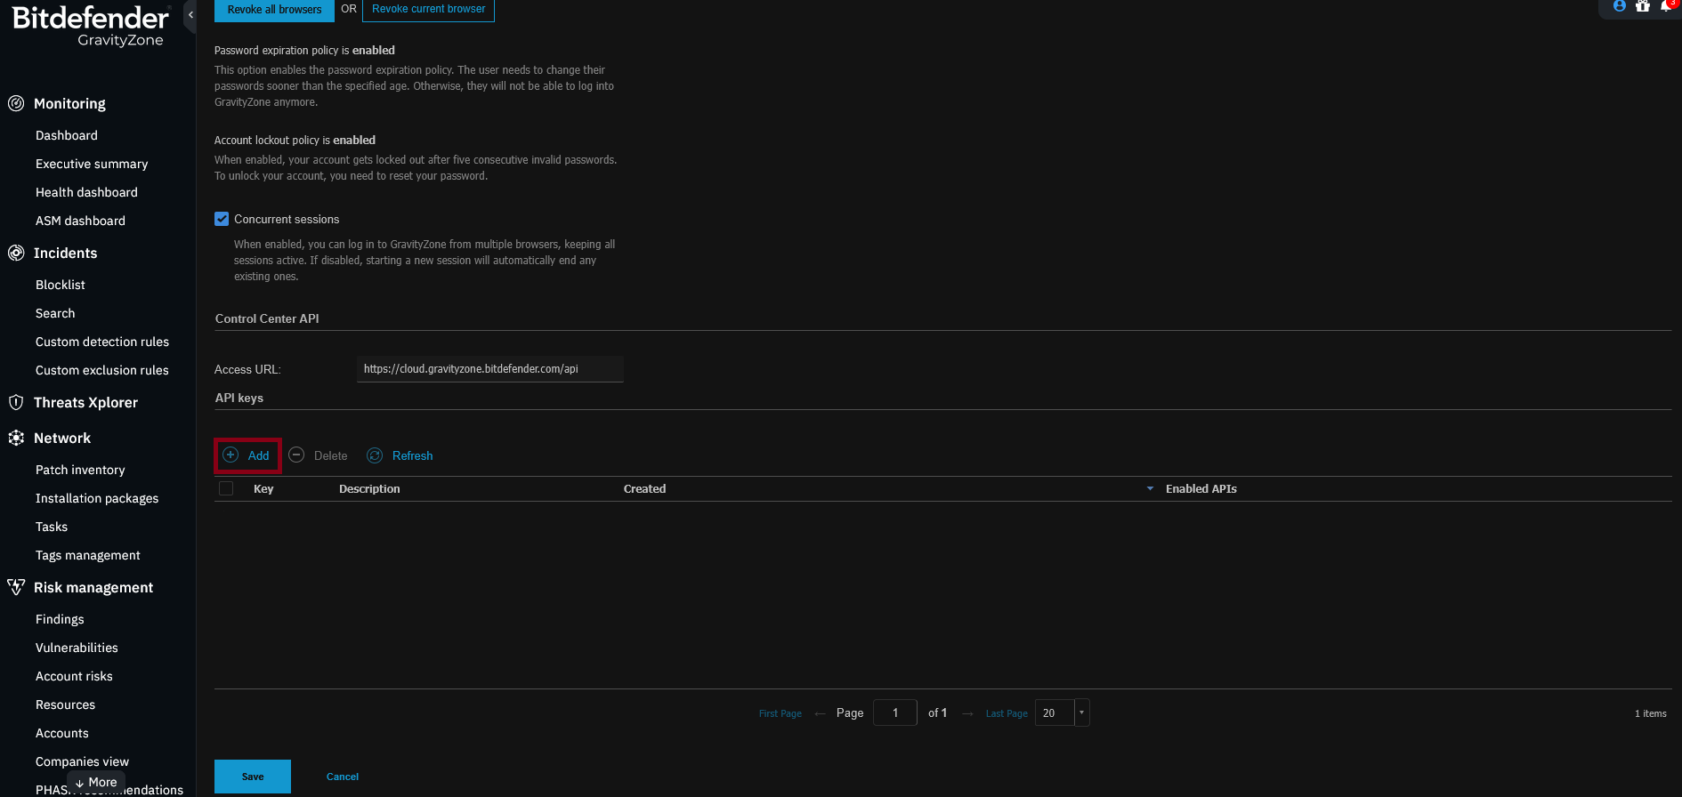1682x797 pixels.
Task: Click the page number input field
Action: 895,712
